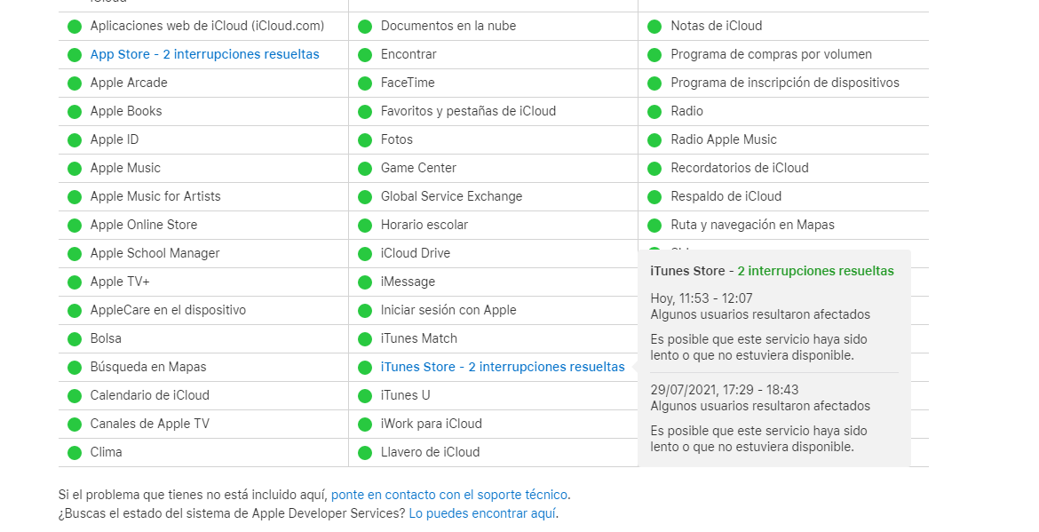1039x532 pixels.
Task: Click the green status dot beside FaceTime
Action: pyautogui.click(x=365, y=83)
